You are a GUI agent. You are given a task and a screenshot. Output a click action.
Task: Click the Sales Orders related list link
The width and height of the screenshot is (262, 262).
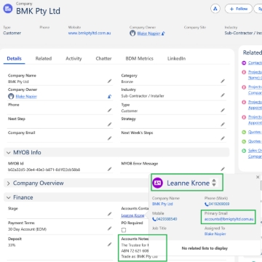click(x=255, y=154)
